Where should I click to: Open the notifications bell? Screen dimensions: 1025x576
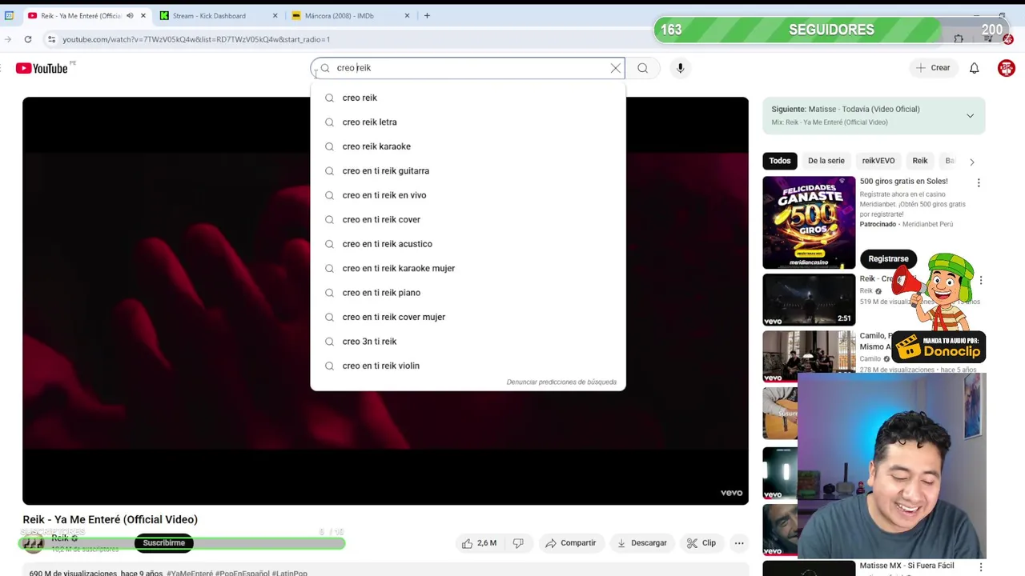coord(975,68)
